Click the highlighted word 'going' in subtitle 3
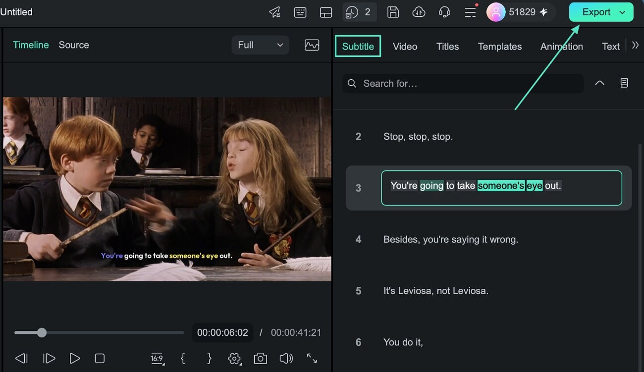 tap(431, 186)
